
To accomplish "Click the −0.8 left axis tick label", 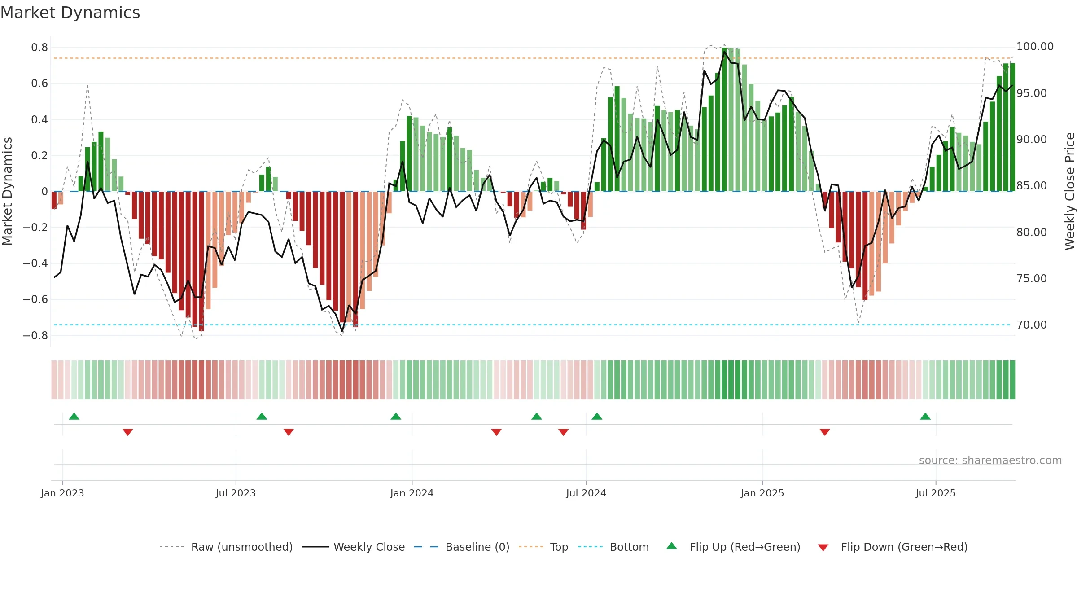I will (x=35, y=335).
